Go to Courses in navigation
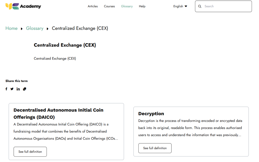 point(109,6)
